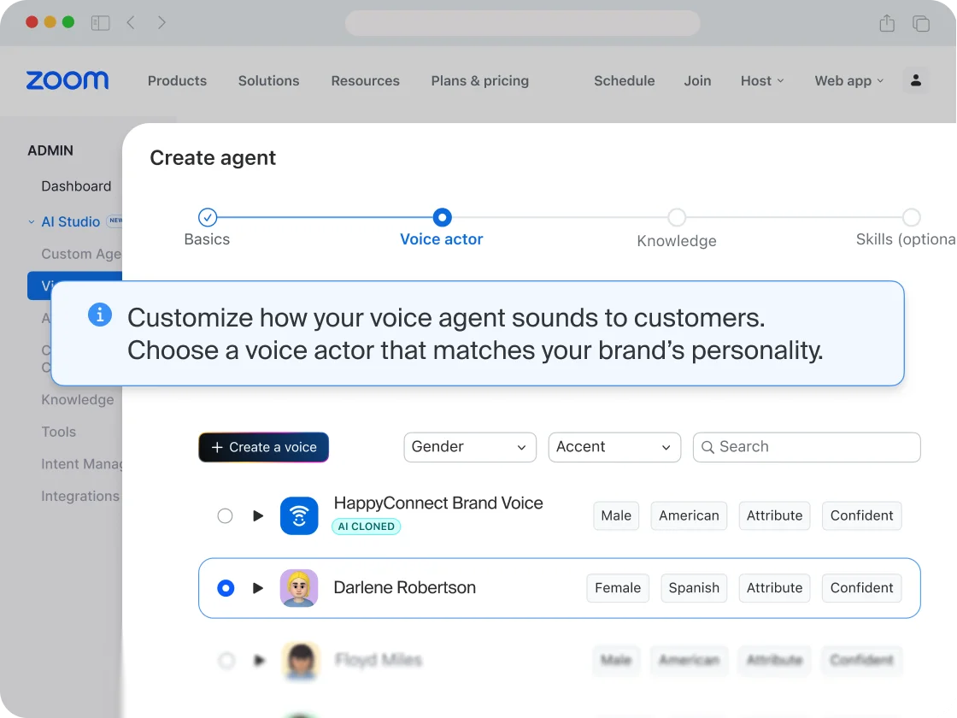Deselect Darlene Robertson's radio button
Screen dimensions: 957x718
[225, 588]
